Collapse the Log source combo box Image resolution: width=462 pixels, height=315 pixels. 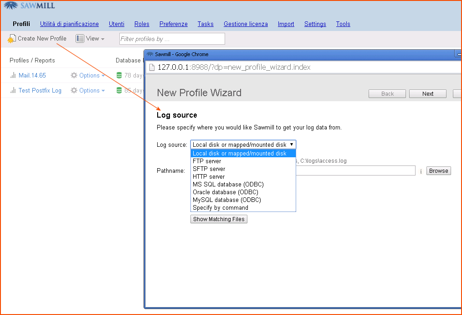point(243,145)
